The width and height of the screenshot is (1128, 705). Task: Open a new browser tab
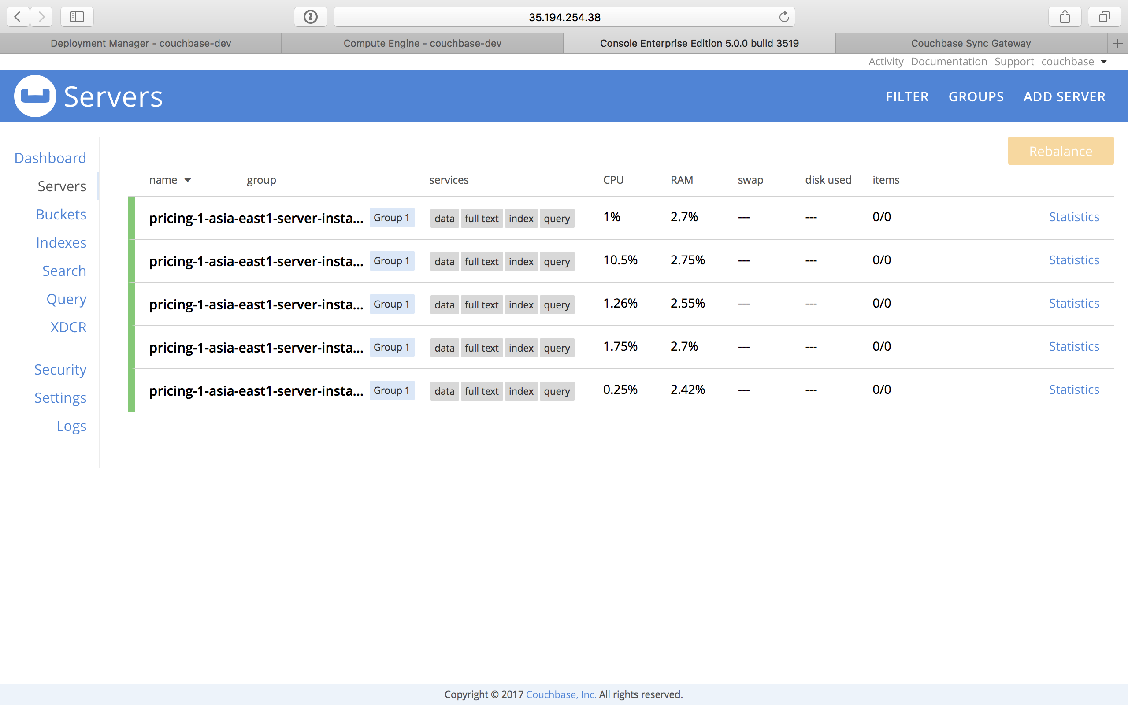[1118, 43]
